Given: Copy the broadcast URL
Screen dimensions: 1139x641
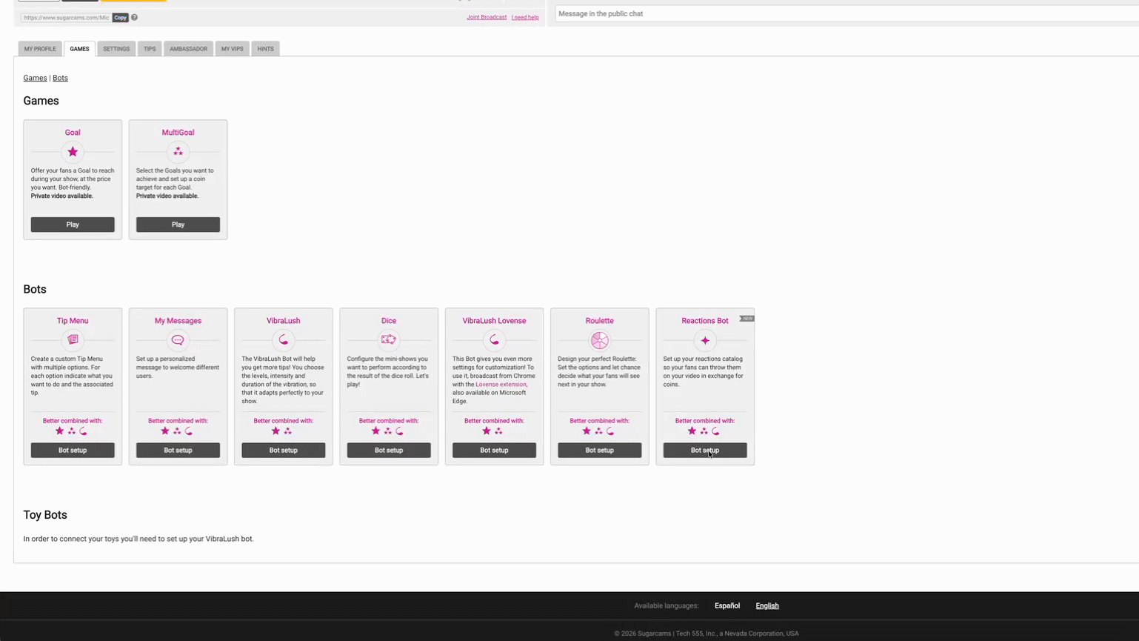Looking at the screenshot, I should pyautogui.click(x=120, y=18).
